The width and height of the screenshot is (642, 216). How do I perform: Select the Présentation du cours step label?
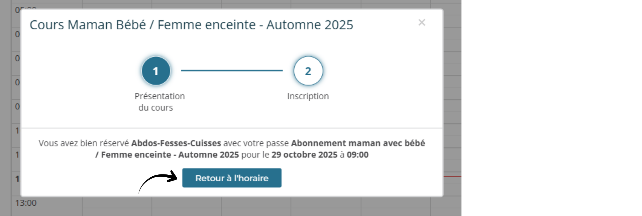point(159,101)
